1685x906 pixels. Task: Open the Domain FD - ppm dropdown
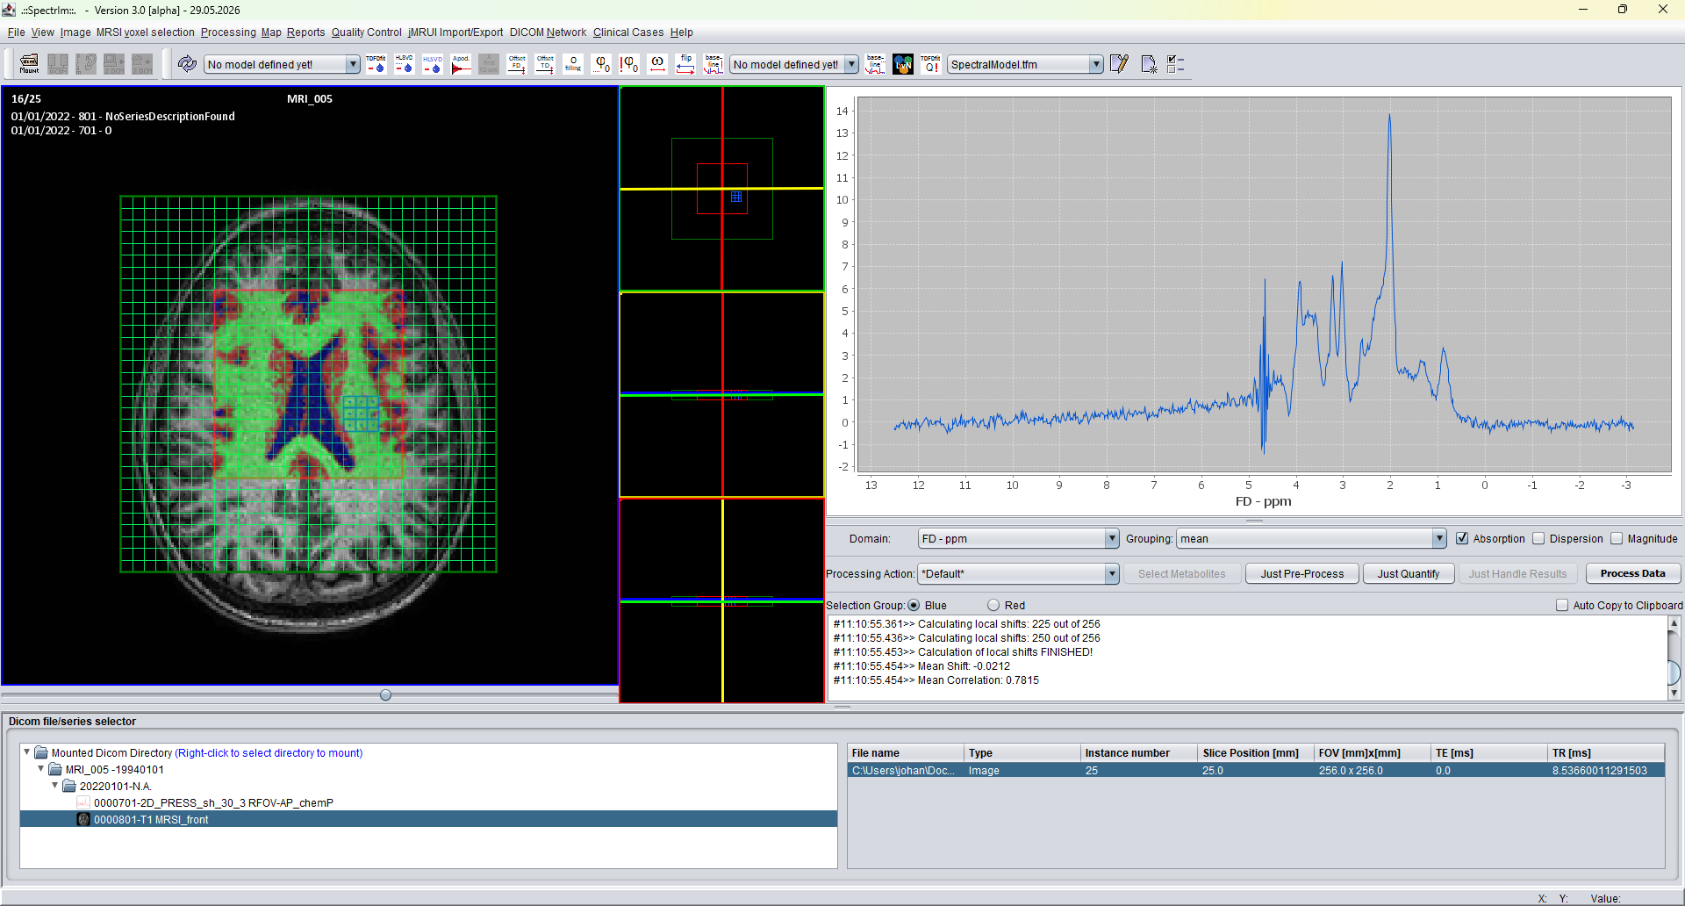pyautogui.click(x=1018, y=538)
